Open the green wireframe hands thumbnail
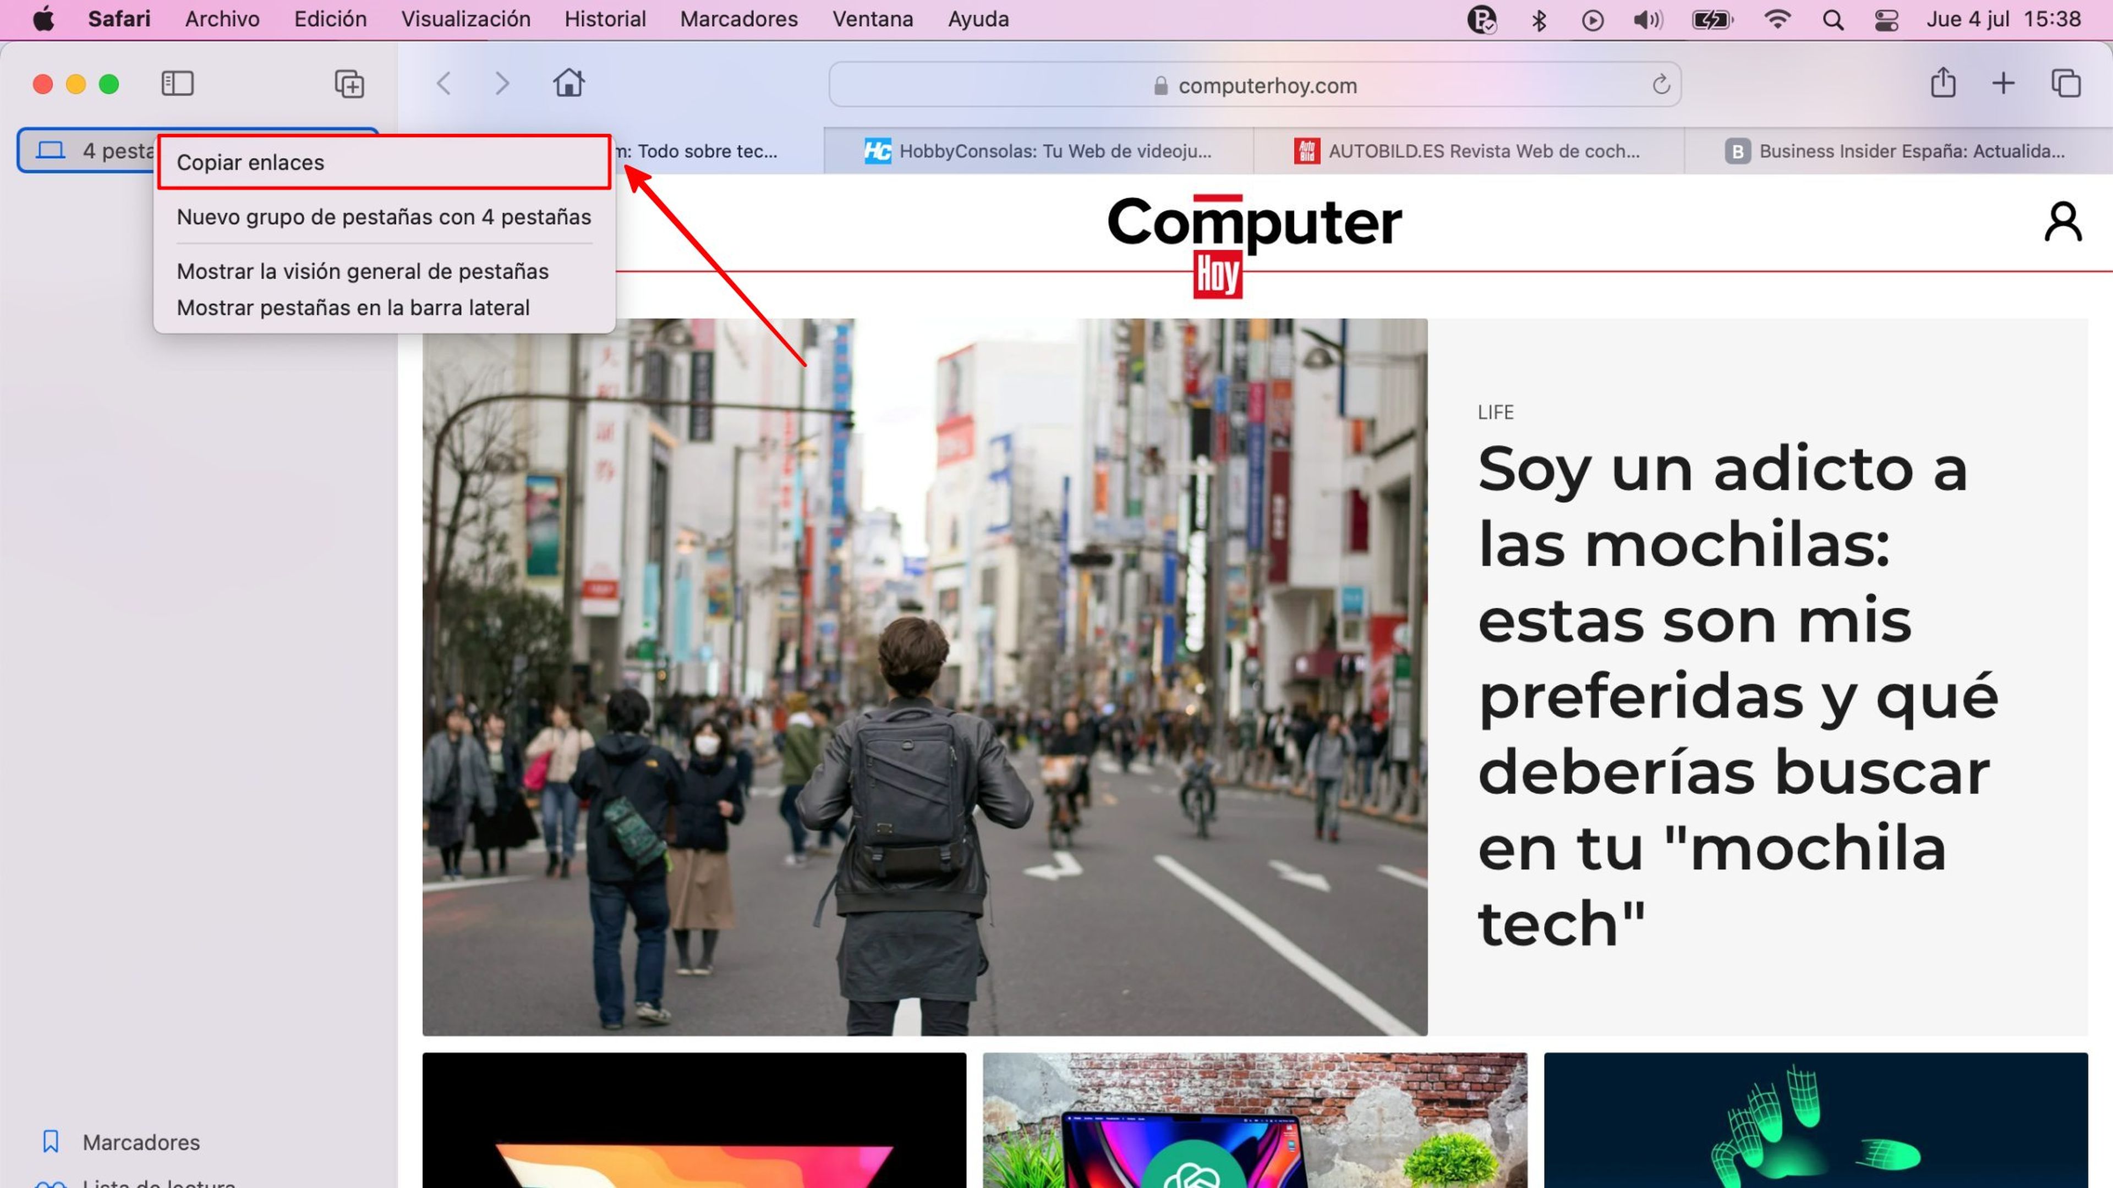The image size is (2113, 1188). coord(1815,1121)
